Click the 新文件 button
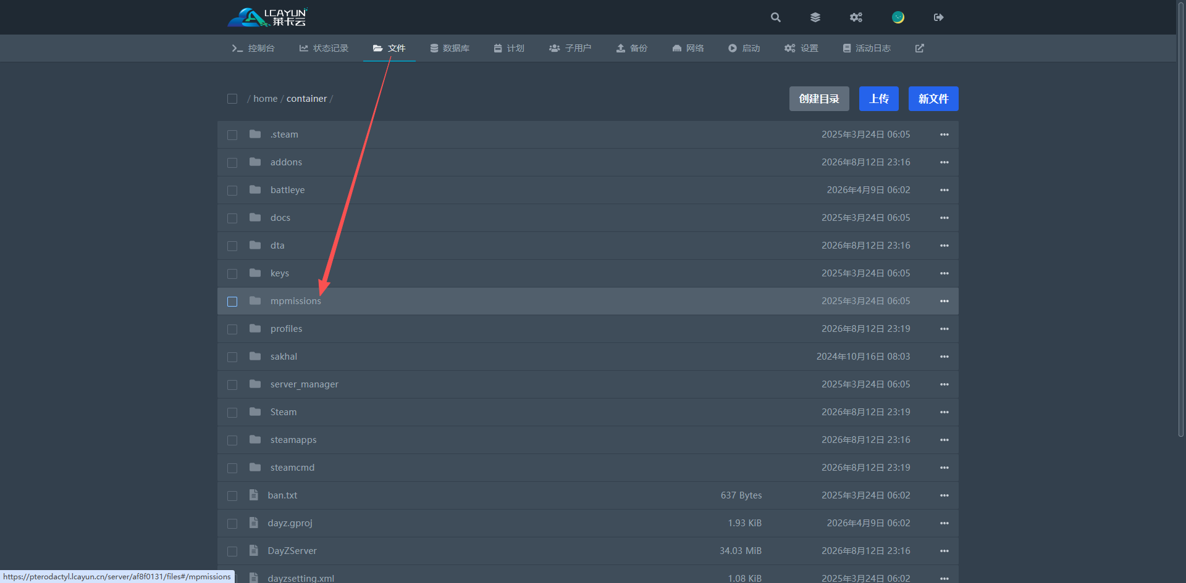Screen dimensions: 1186x583 click(x=933, y=99)
